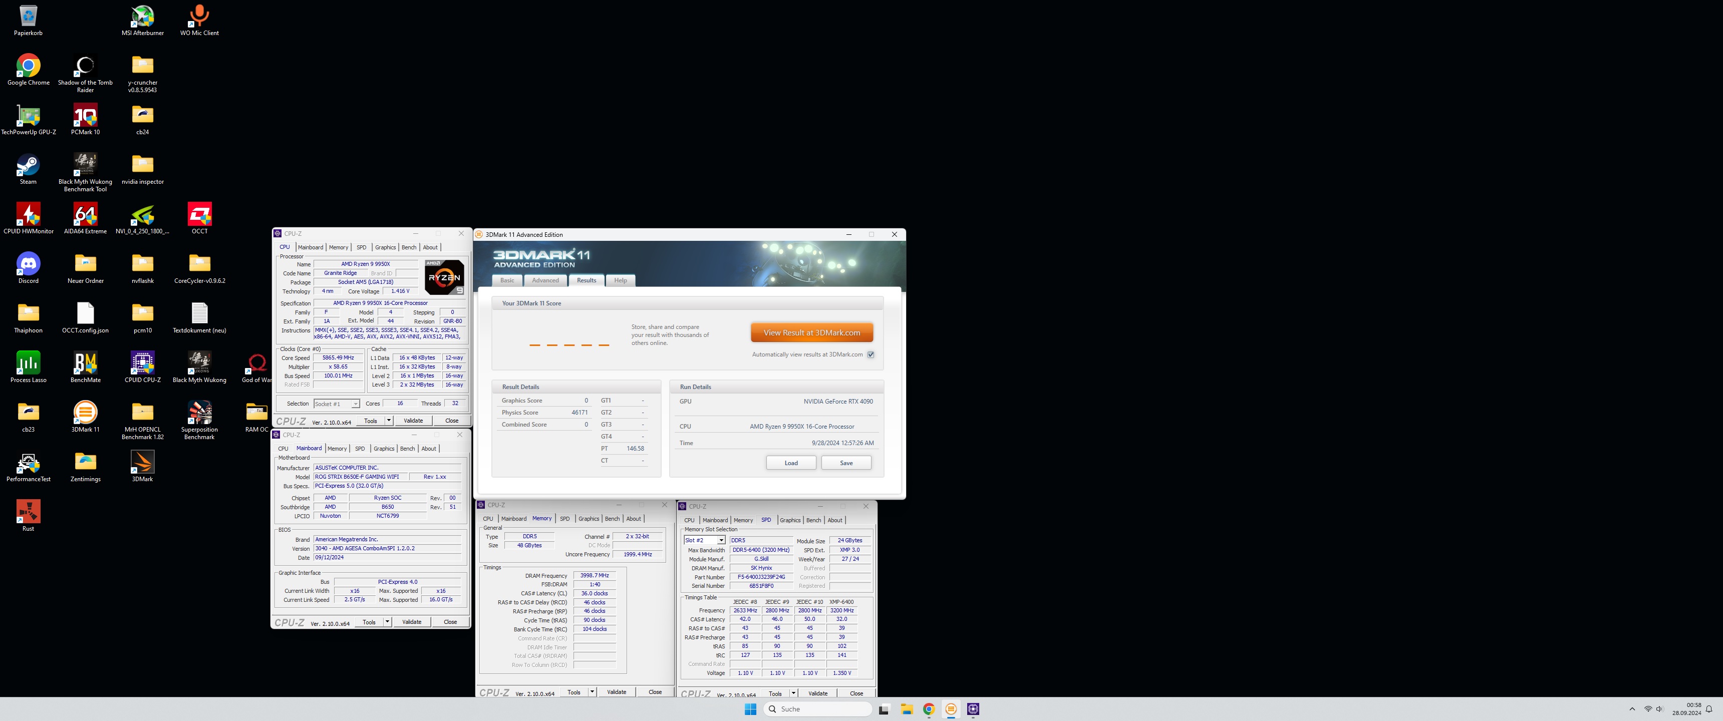
Task: Open Papierkorb recycle bin icon
Action: [28, 20]
